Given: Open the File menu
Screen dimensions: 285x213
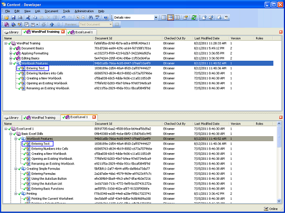Looking at the screenshot, I should 8,11.
